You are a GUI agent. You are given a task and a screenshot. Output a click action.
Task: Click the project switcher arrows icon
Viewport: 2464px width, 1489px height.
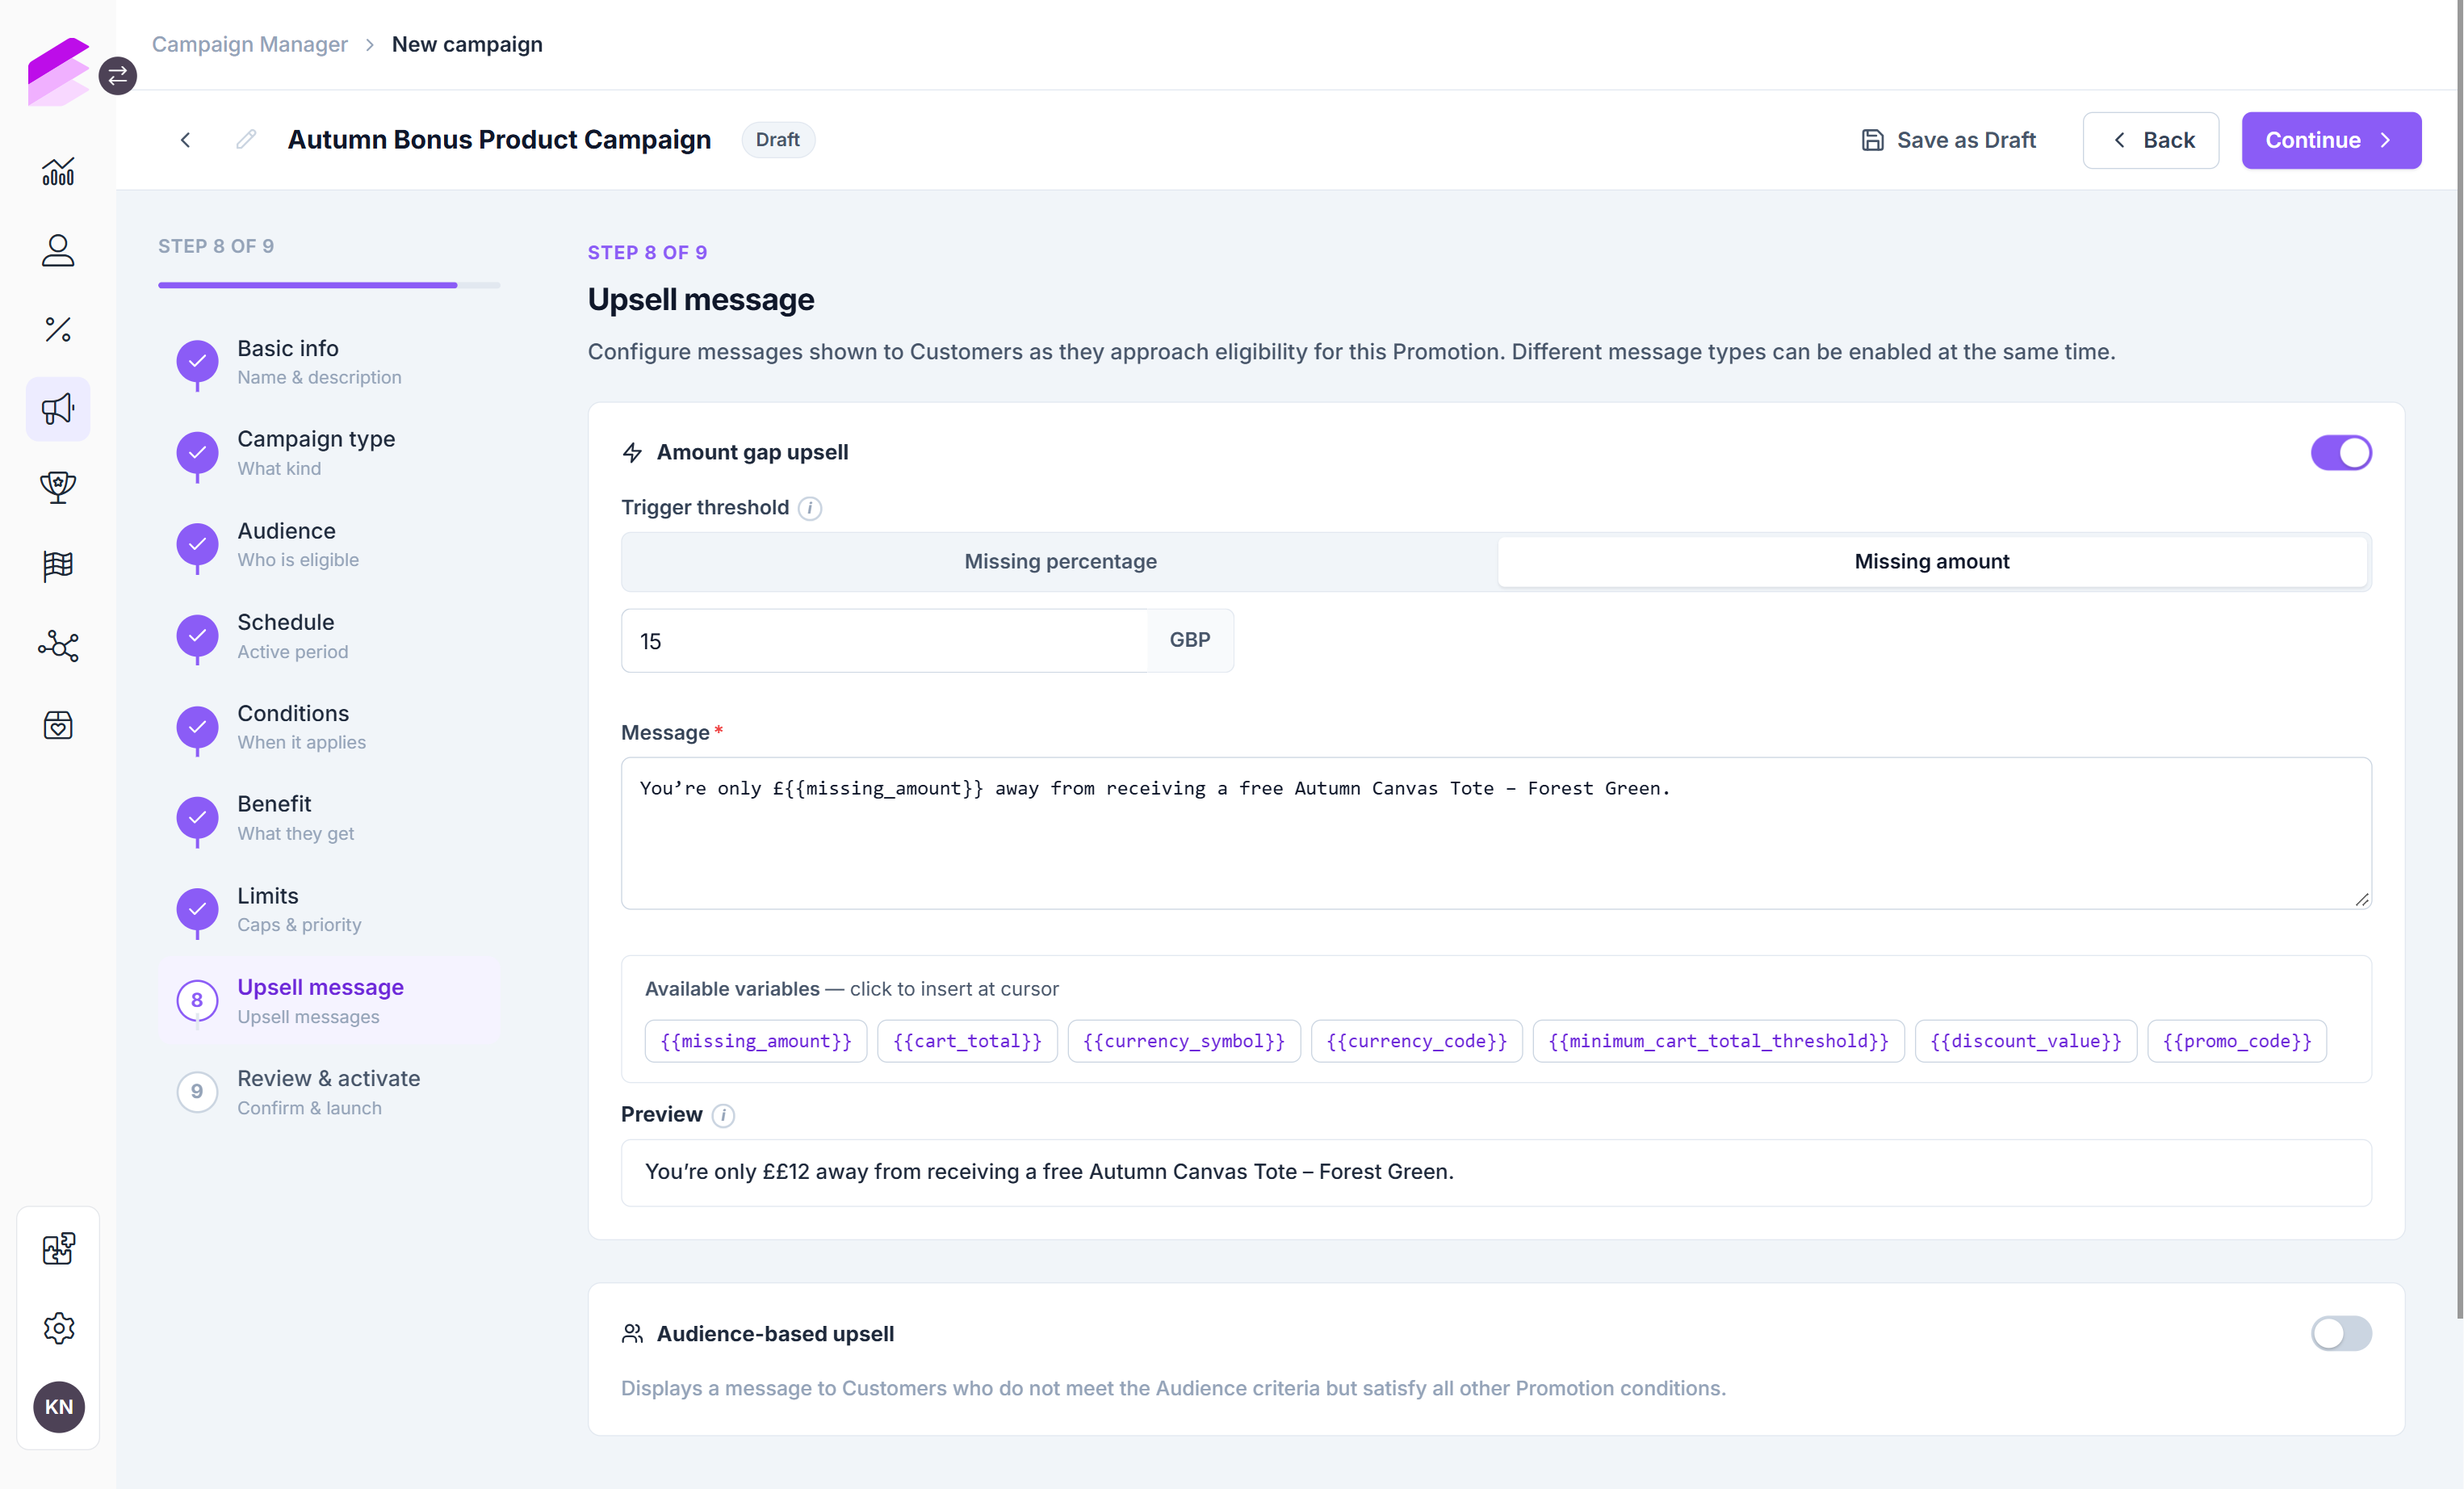click(x=118, y=76)
